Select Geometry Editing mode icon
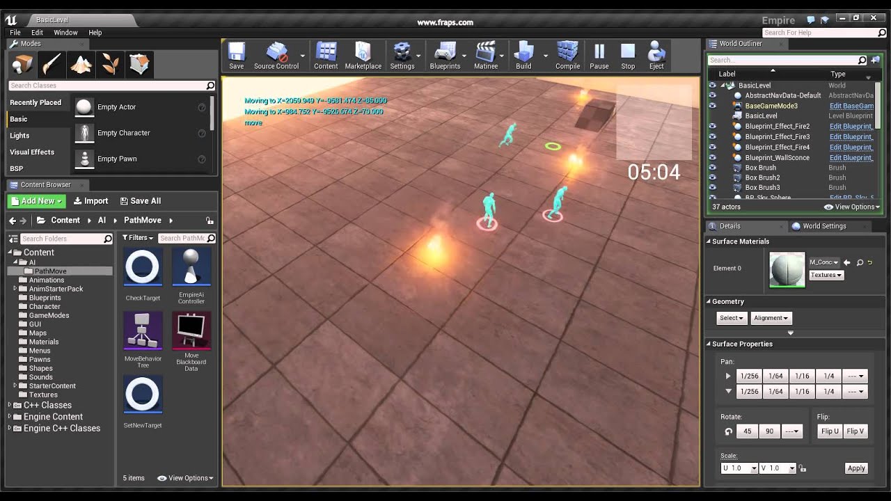Viewport: 891px width, 501px height. point(139,65)
